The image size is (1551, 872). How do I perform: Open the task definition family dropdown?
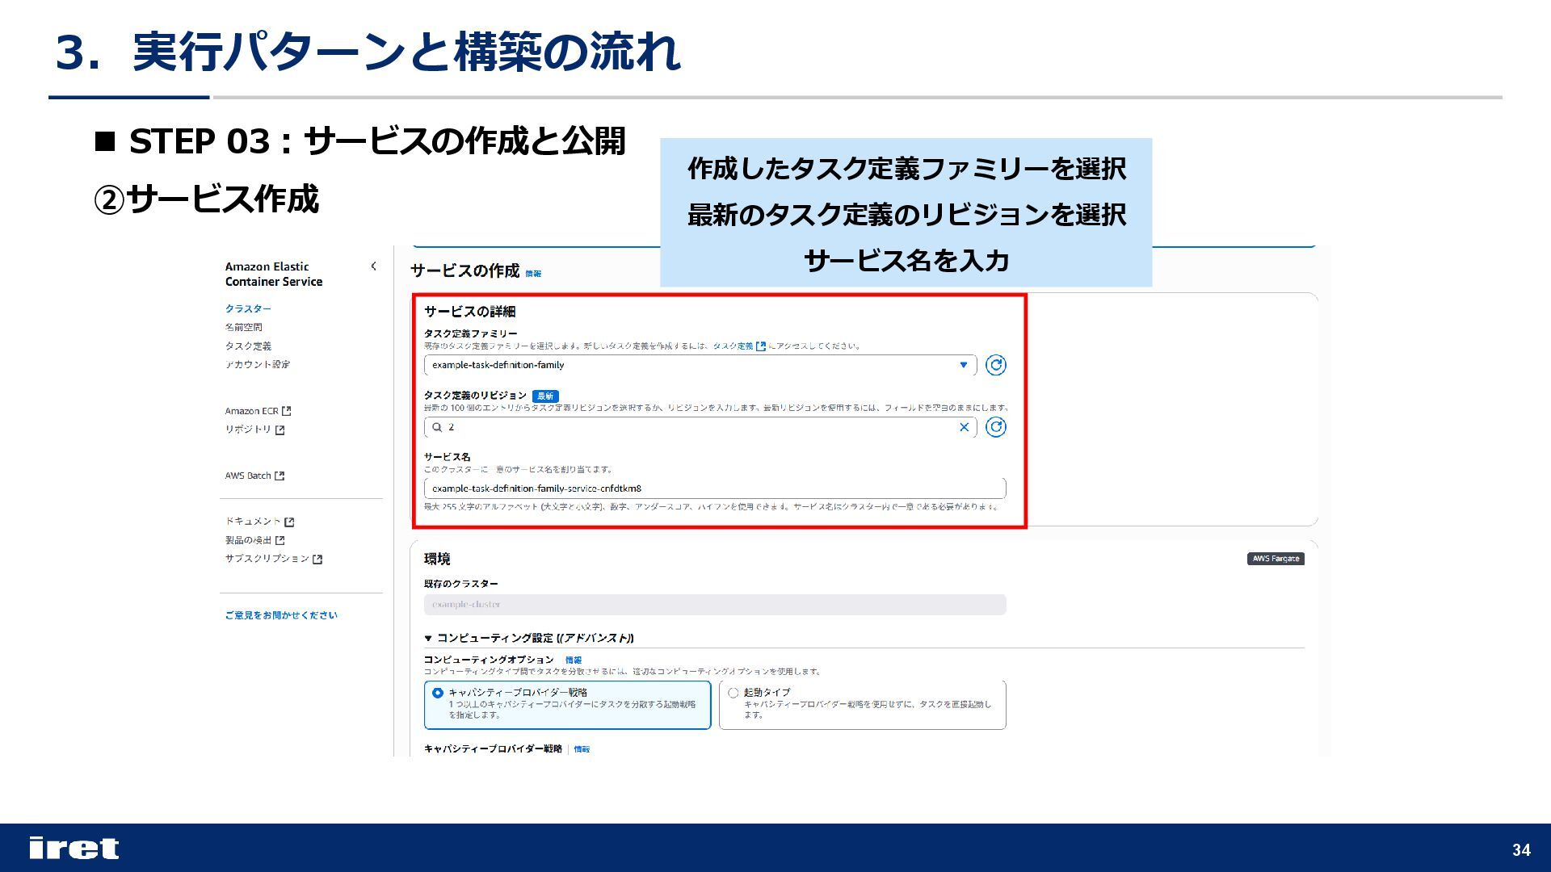click(x=700, y=365)
